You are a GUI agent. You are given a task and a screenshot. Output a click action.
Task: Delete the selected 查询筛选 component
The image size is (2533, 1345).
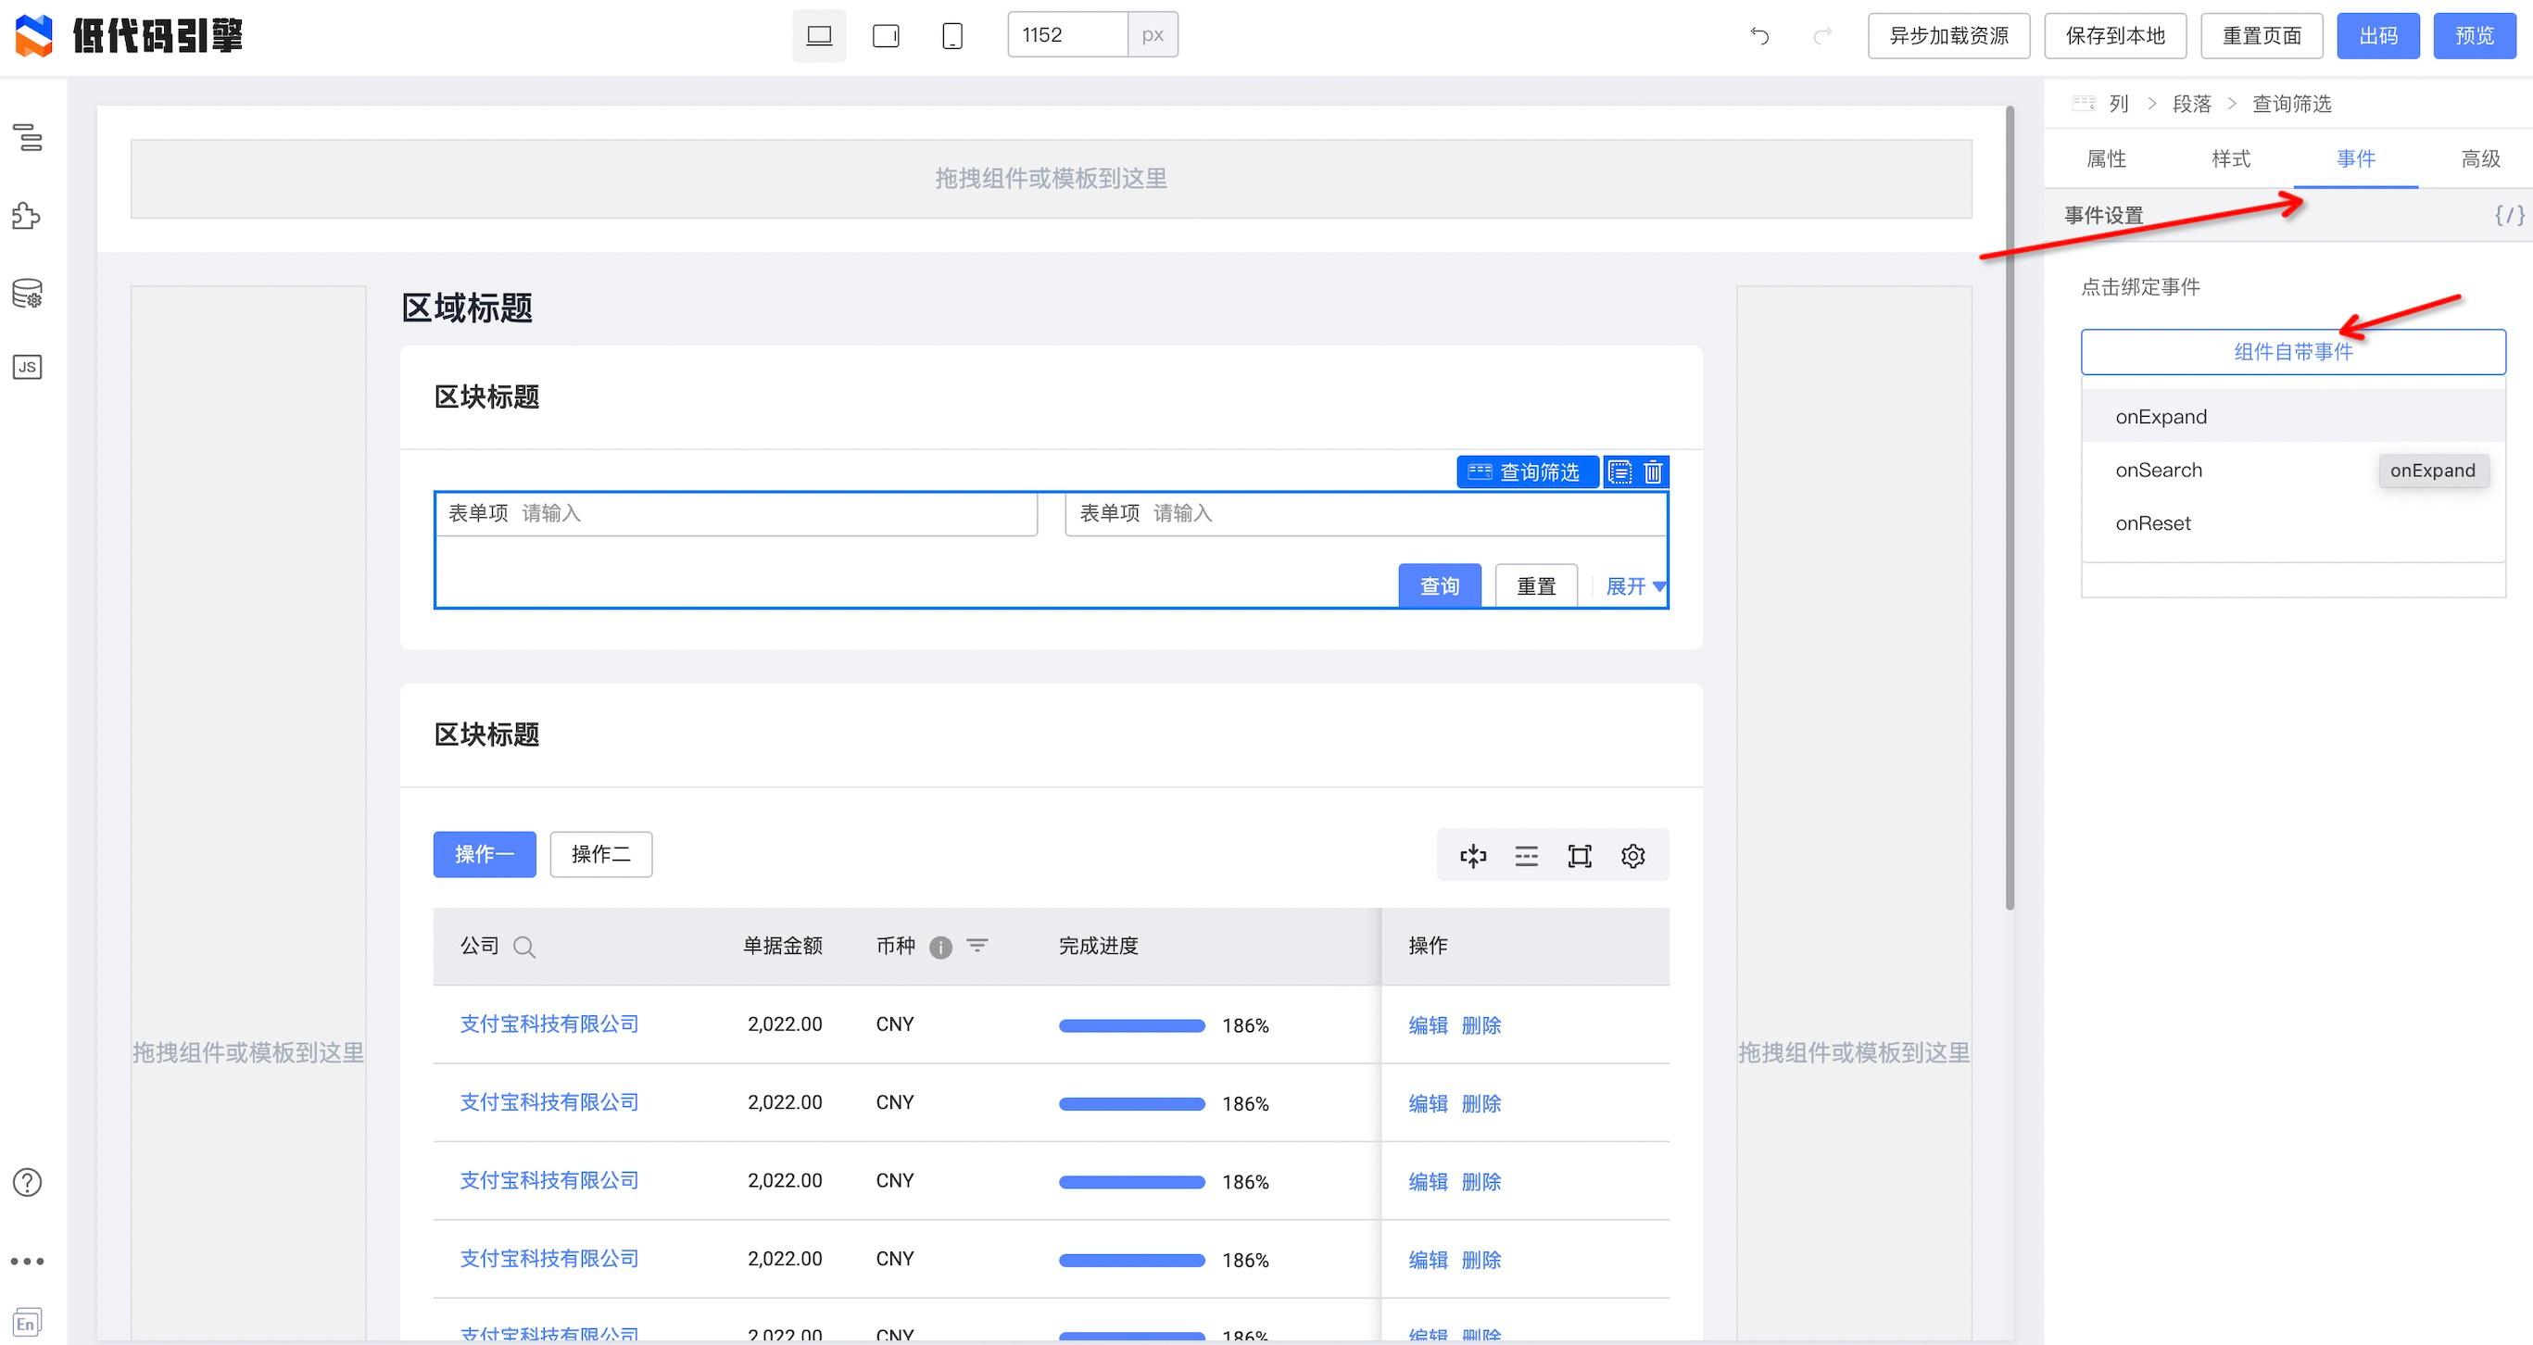point(1653,471)
